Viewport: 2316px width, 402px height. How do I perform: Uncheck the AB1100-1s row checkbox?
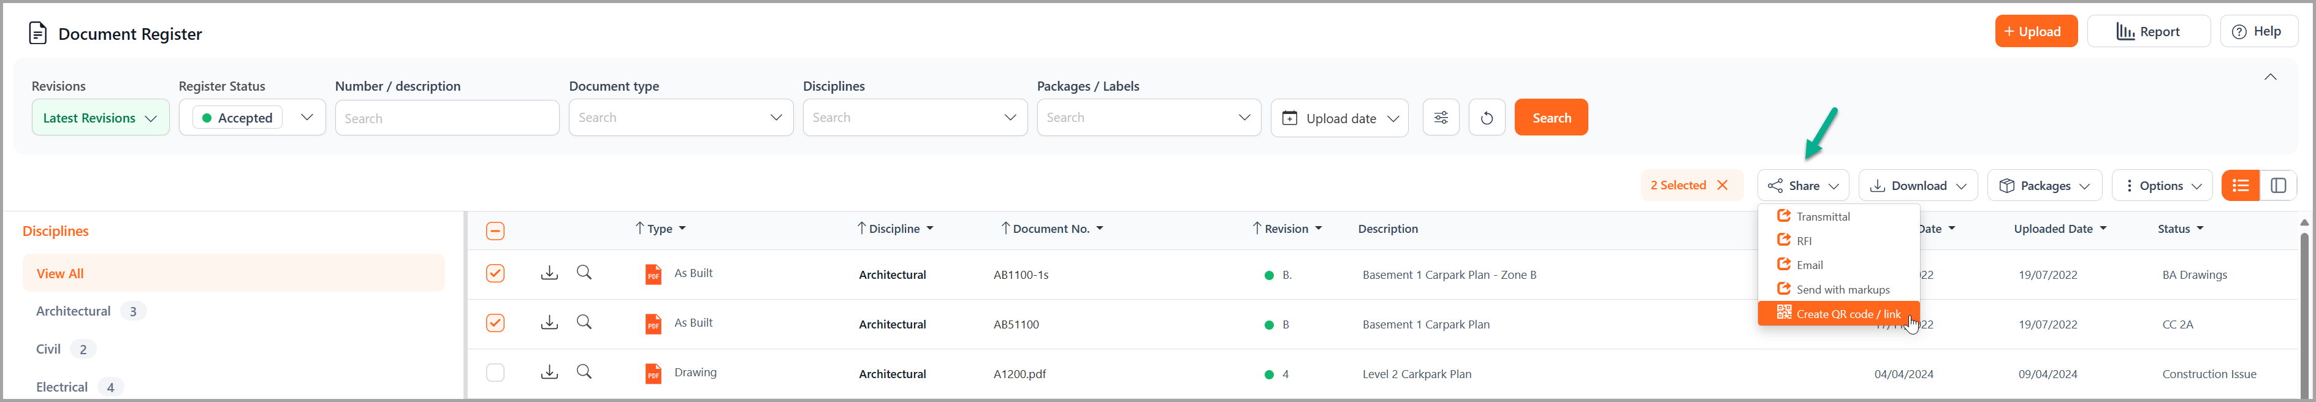click(495, 273)
